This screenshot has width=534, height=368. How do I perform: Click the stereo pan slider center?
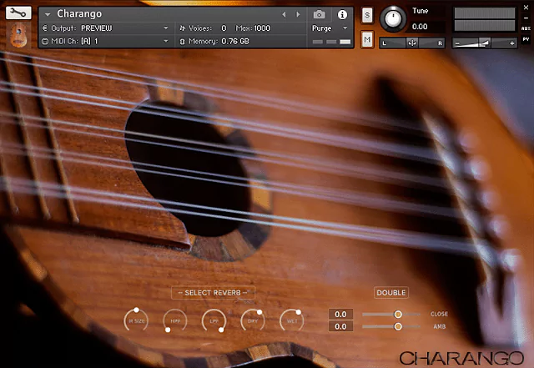point(412,43)
